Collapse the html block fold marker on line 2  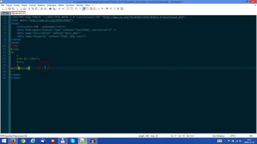[10, 20]
